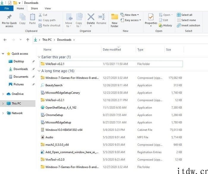The height and width of the screenshot is (174, 208).
Task: Collapse the Earlier this year group
Action: [39, 57]
